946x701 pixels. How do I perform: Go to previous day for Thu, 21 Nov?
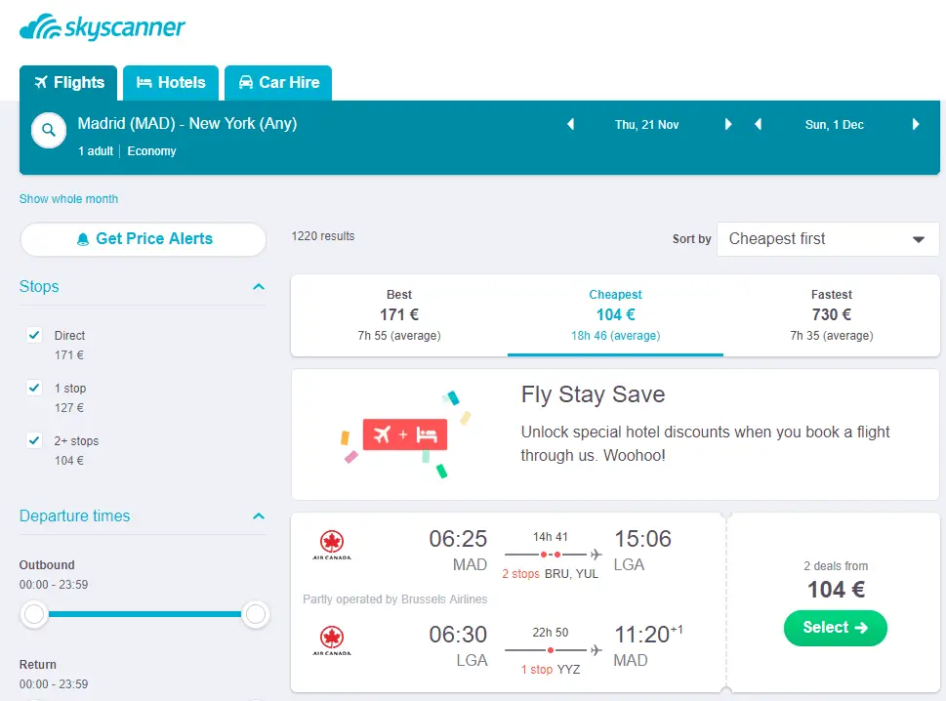click(x=571, y=125)
